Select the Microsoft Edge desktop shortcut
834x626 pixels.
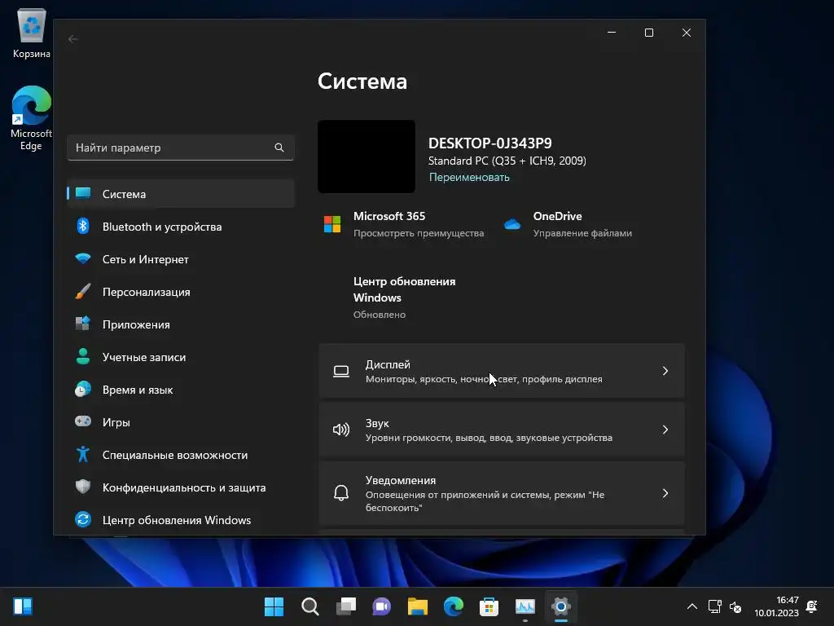click(x=32, y=118)
